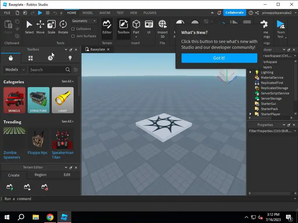Open Chrome from the Windows taskbar
This screenshot has width=298, height=223.
tap(50, 217)
